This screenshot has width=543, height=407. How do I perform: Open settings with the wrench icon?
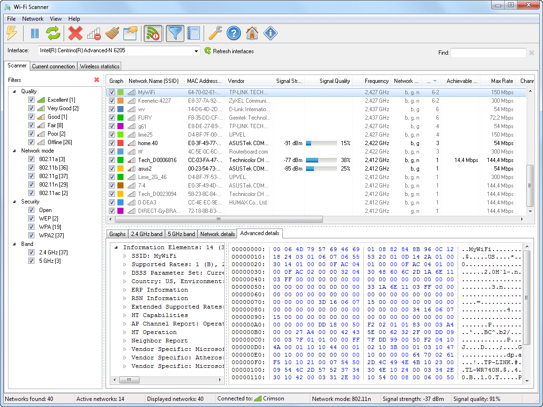coord(215,33)
